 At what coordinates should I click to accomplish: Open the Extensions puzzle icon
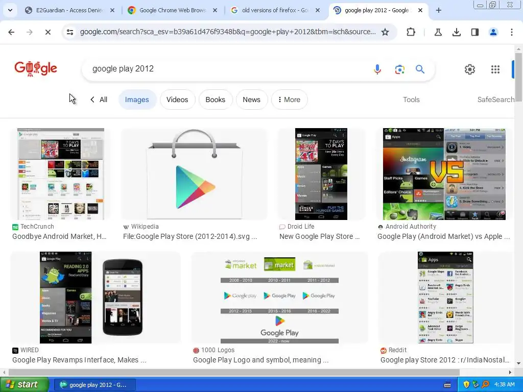tap(411, 32)
